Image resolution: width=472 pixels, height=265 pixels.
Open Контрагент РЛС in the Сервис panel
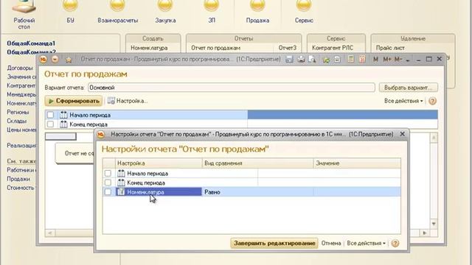click(333, 48)
